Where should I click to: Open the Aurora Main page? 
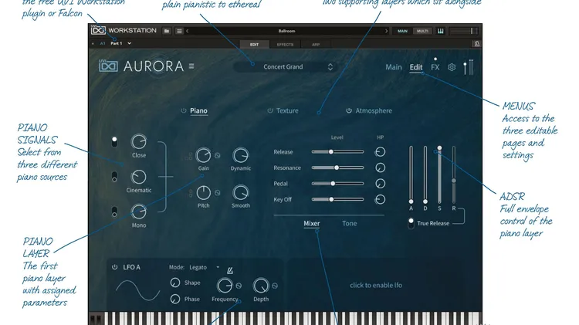(394, 67)
